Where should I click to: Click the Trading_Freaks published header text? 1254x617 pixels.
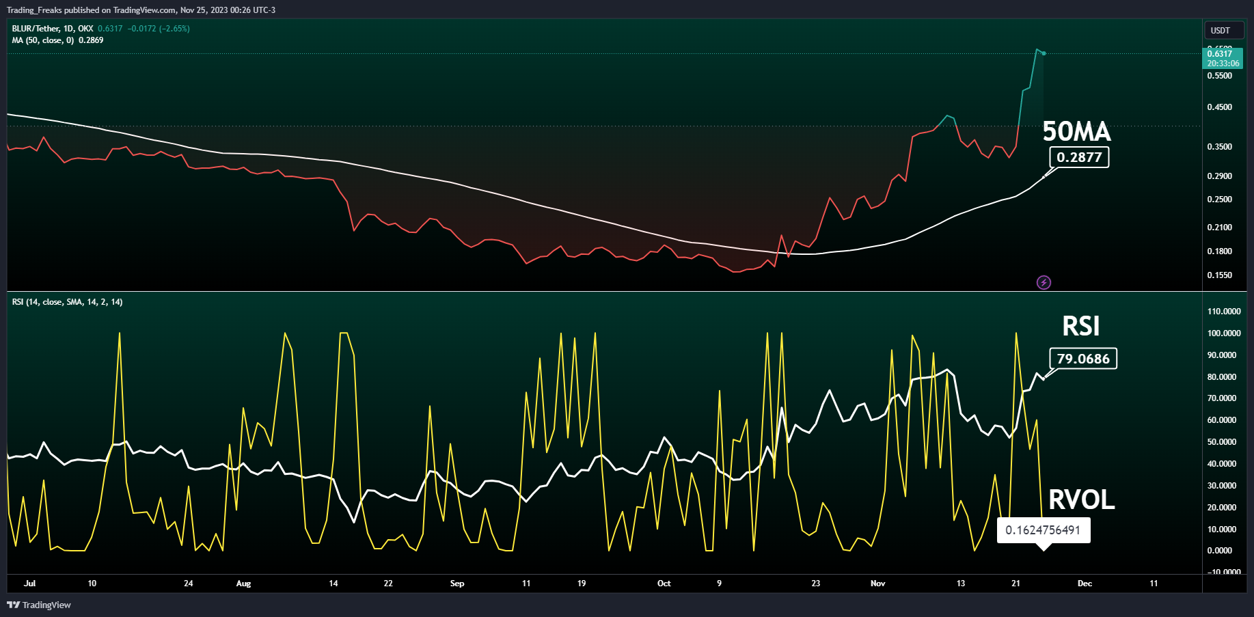click(141, 10)
